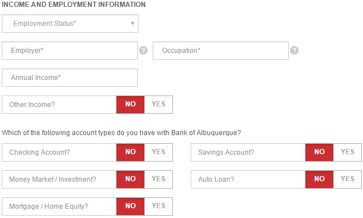
Task: Open the help icon beside Employer field
Action: pyautogui.click(x=143, y=50)
